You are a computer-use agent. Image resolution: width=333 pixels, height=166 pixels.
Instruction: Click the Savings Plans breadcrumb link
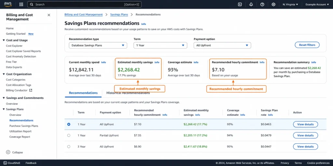pos(119,14)
